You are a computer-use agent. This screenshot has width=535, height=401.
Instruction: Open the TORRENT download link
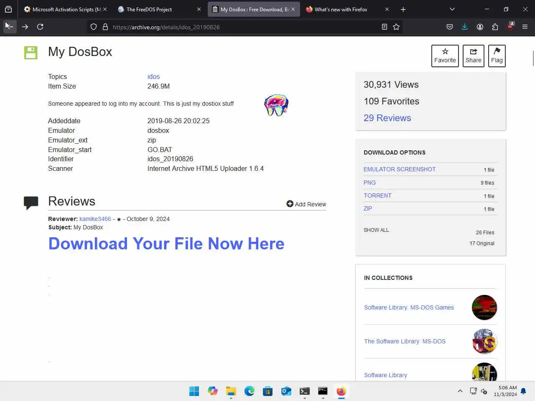click(377, 195)
